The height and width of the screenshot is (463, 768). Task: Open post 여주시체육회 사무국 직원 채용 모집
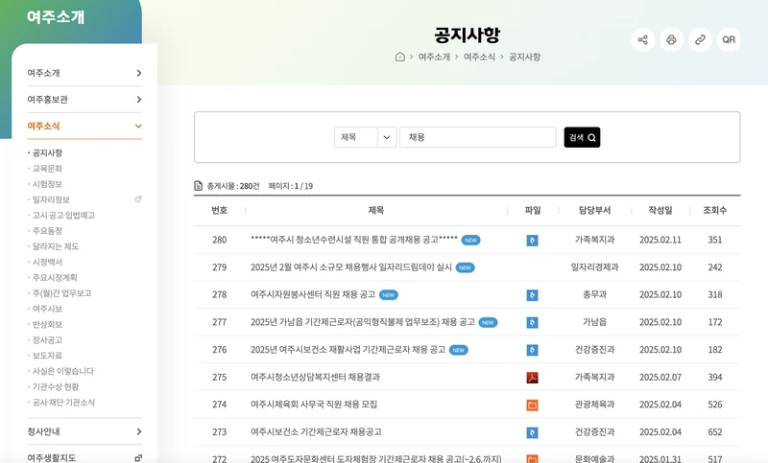pos(314,405)
